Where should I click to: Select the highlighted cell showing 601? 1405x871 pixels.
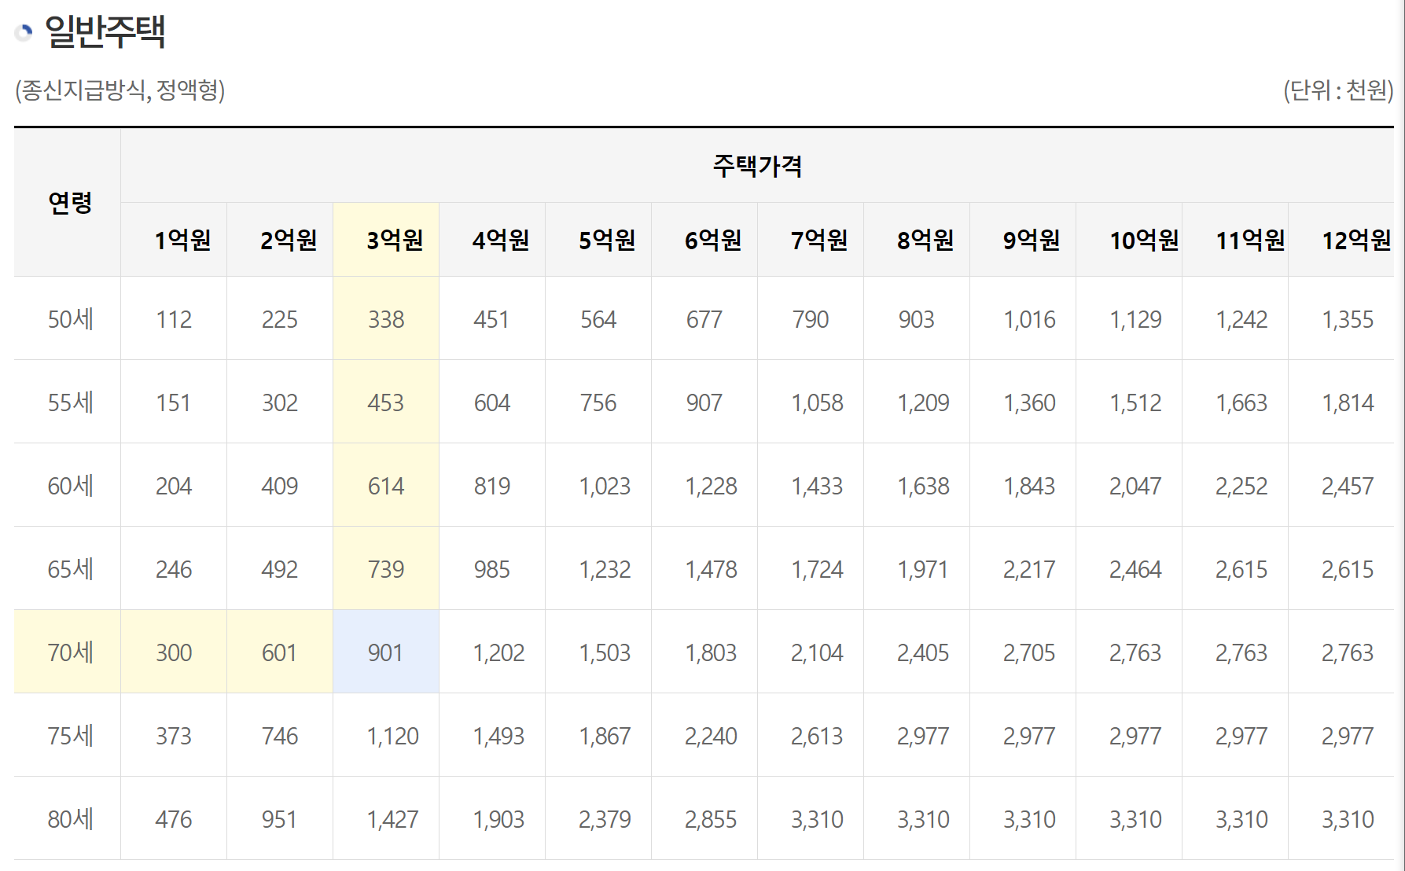click(x=280, y=652)
